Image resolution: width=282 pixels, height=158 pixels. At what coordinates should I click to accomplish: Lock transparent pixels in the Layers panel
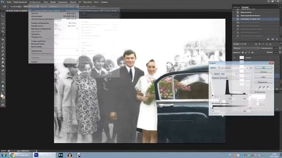coord(243,53)
